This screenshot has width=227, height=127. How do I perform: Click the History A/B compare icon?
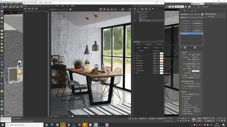(29, 8)
